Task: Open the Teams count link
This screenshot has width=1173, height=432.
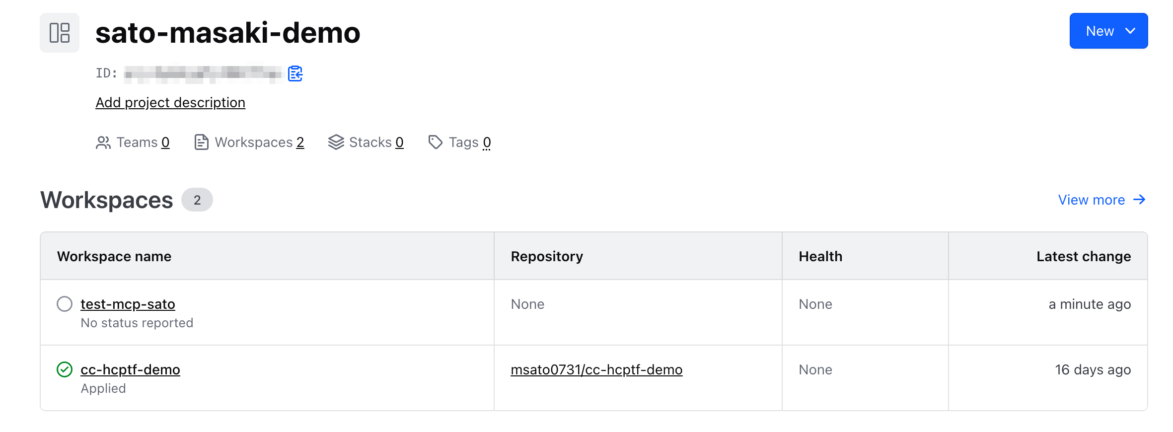Action: pos(165,143)
